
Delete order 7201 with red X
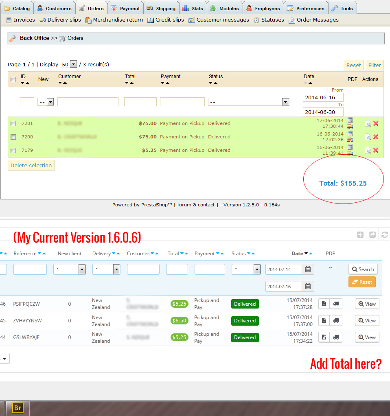click(376, 123)
